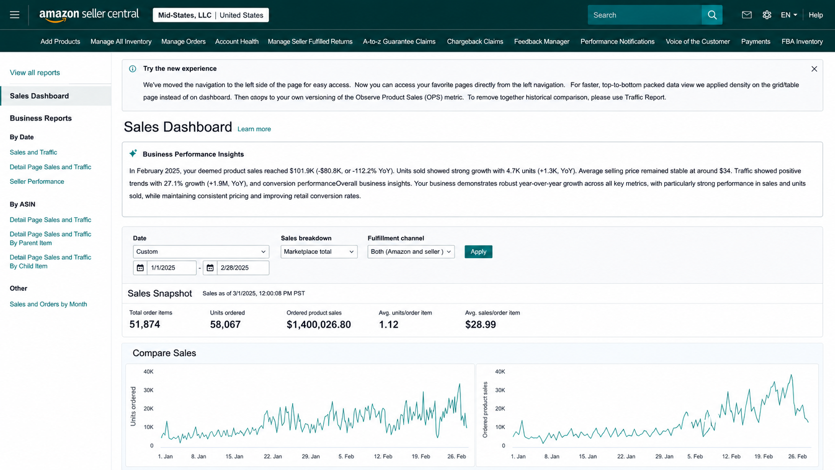Go to Account Health
Viewport: 835px width, 470px height.
(x=237, y=41)
